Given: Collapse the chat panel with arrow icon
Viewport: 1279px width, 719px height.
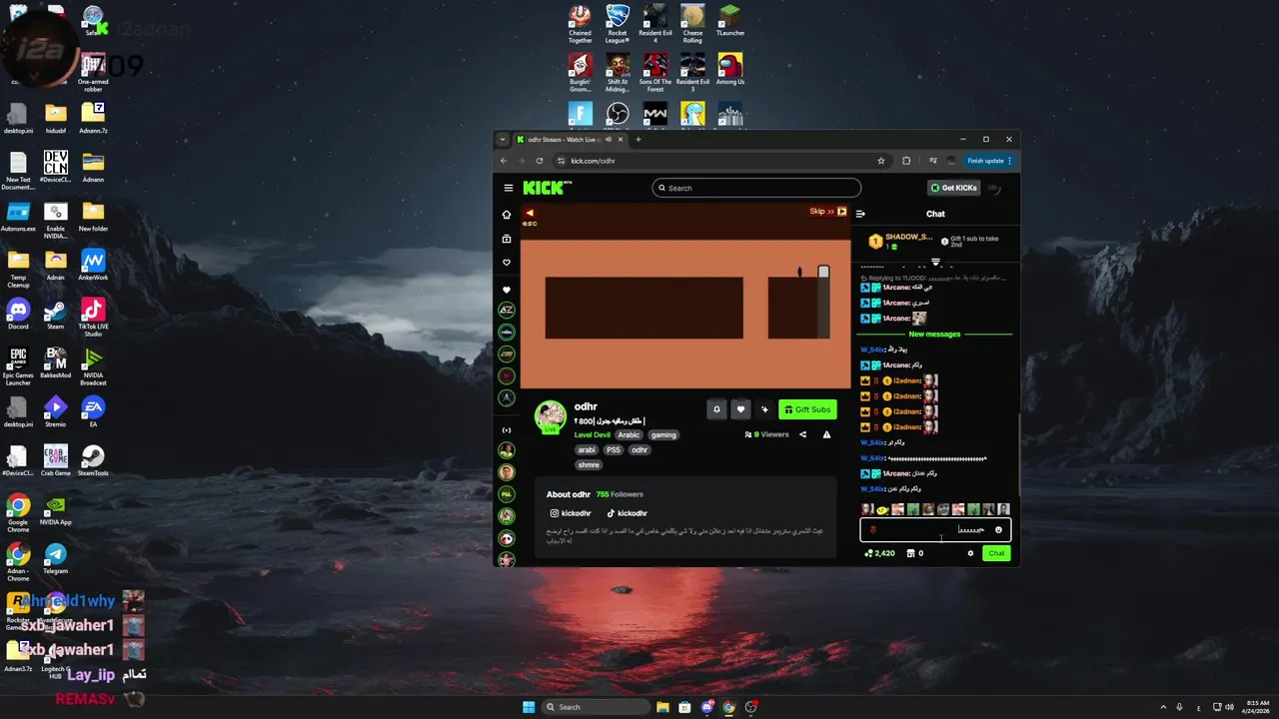Looking at the screenshot, I should click(860, 214).
